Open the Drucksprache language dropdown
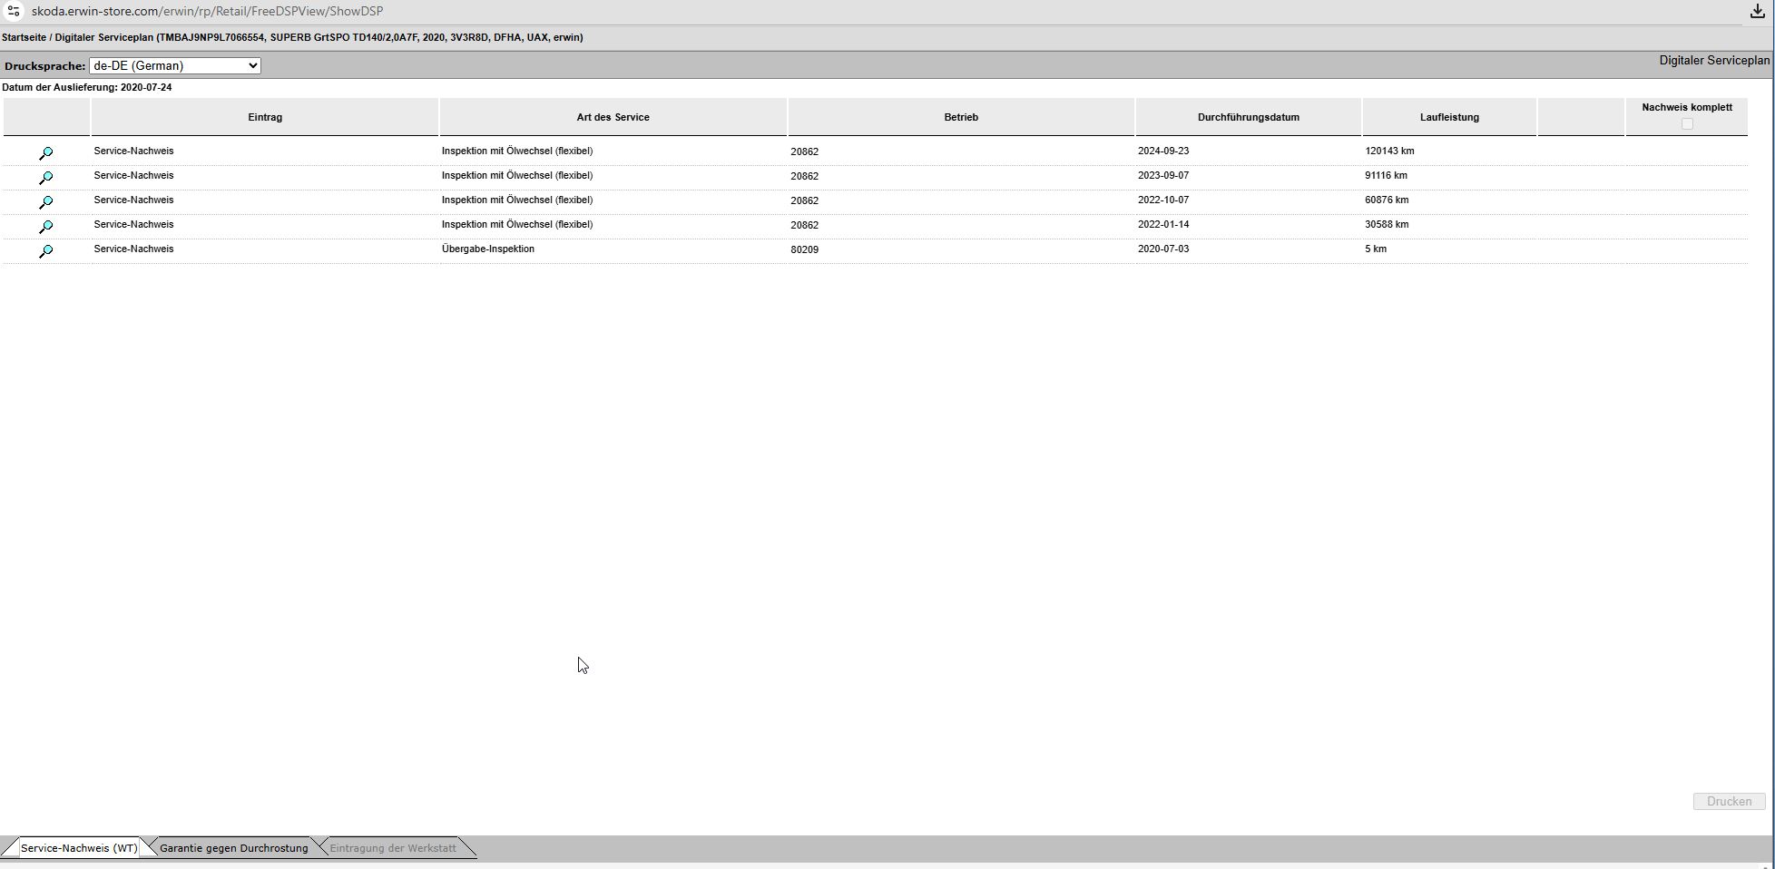 tap(174, 65)
